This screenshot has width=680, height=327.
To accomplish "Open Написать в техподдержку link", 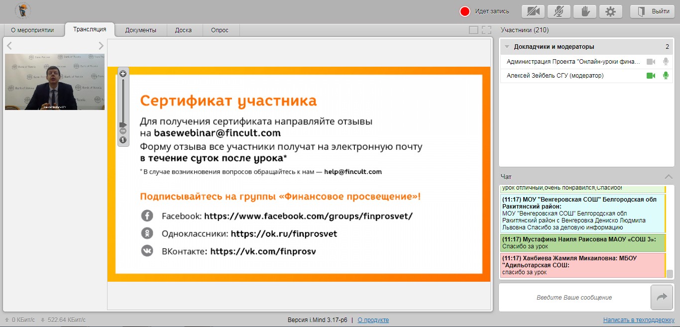I will (x=639, y=320).
